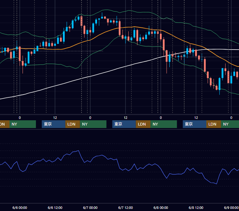The height and width of the screenshot is (211, 239).
Task: Select the LDN session block on 6/8
Action: tap(214, 124)
